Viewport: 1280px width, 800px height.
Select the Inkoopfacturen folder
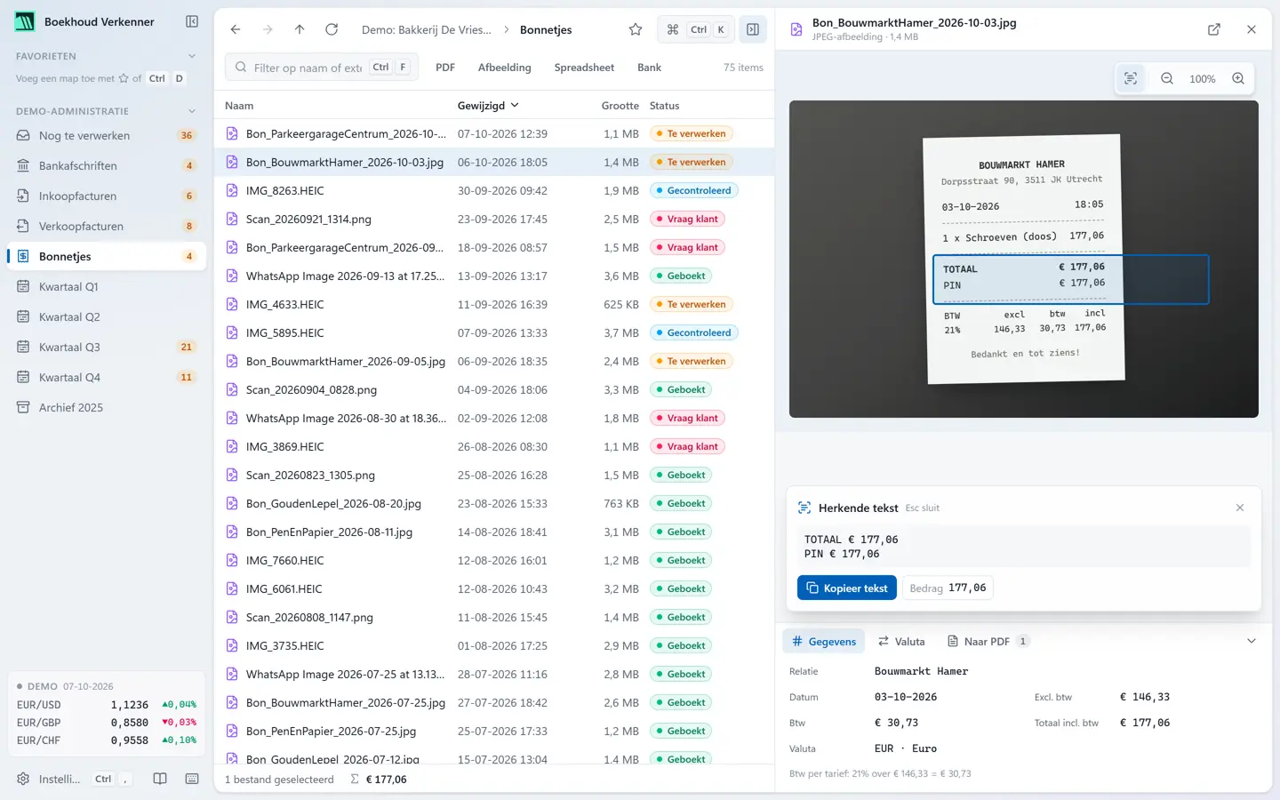coord(107,196)
